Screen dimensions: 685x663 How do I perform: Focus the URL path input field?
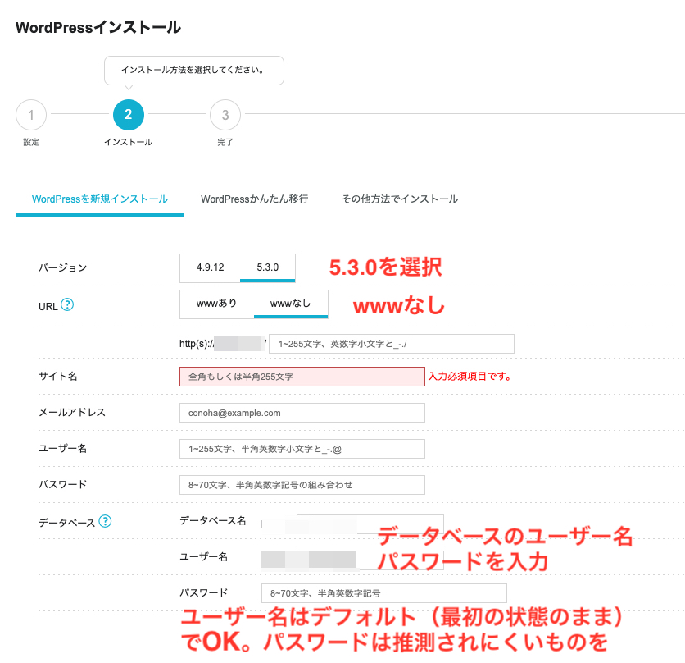(x=392, y=344)
